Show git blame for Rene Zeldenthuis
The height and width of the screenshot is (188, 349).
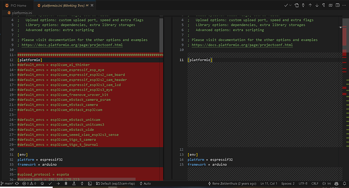[x=232, y=183]
